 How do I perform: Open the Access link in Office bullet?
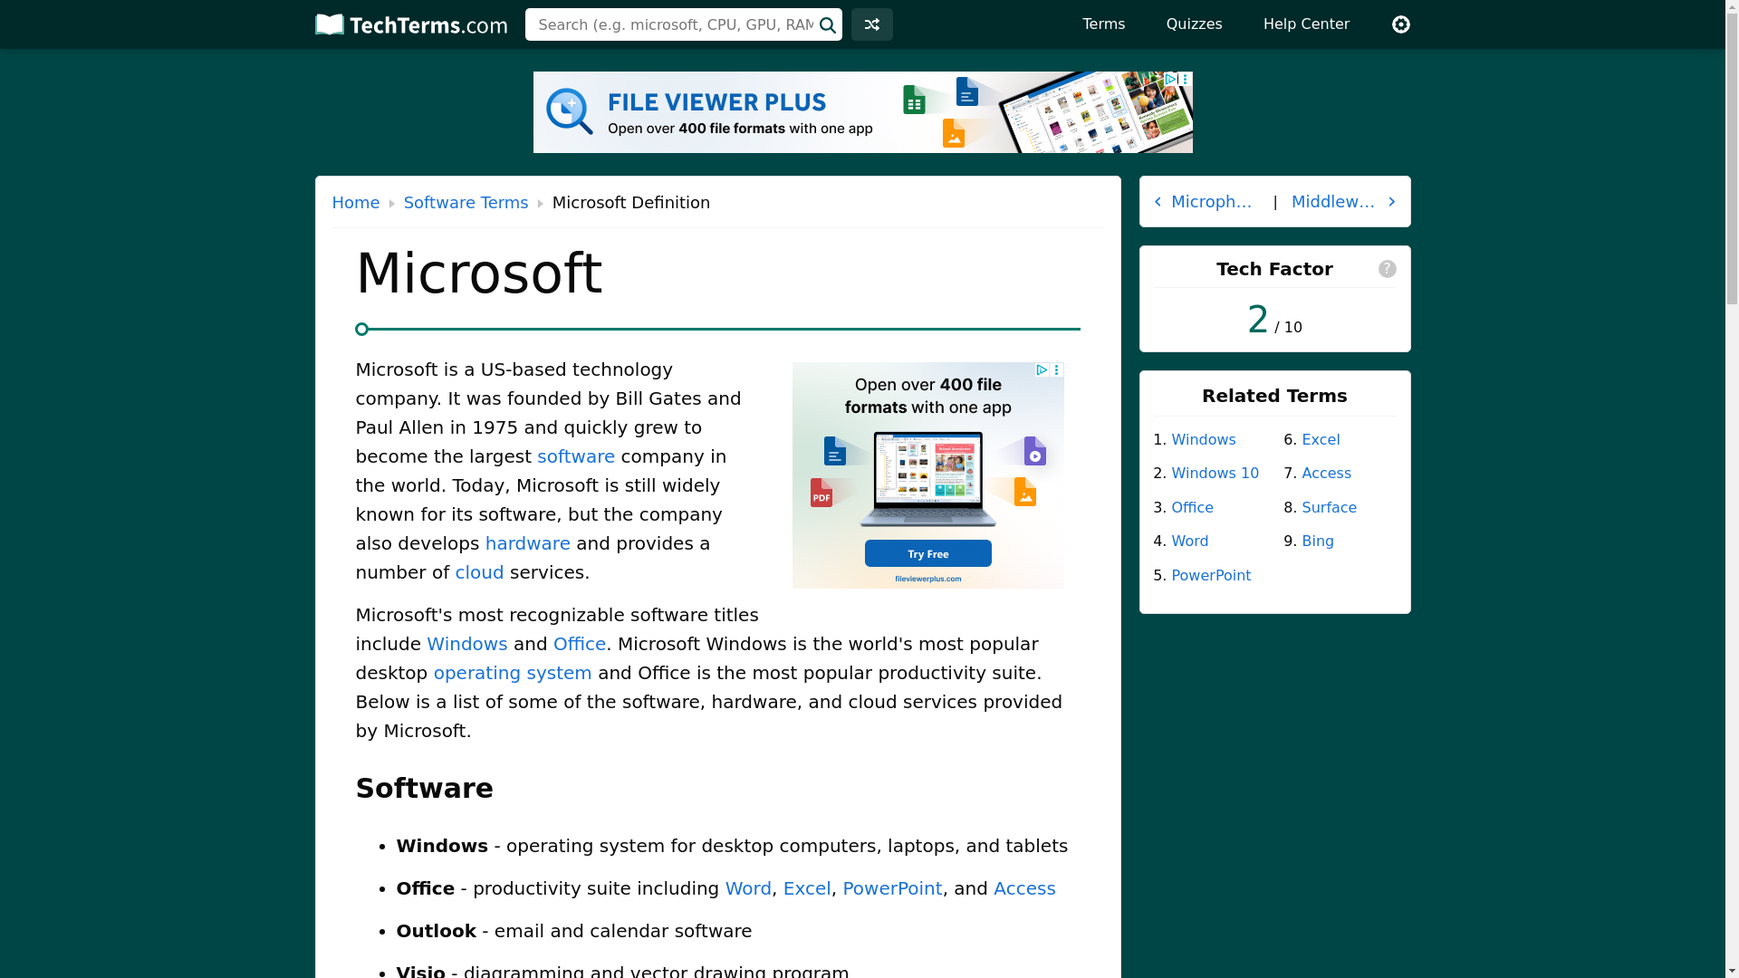[1024, 888]
